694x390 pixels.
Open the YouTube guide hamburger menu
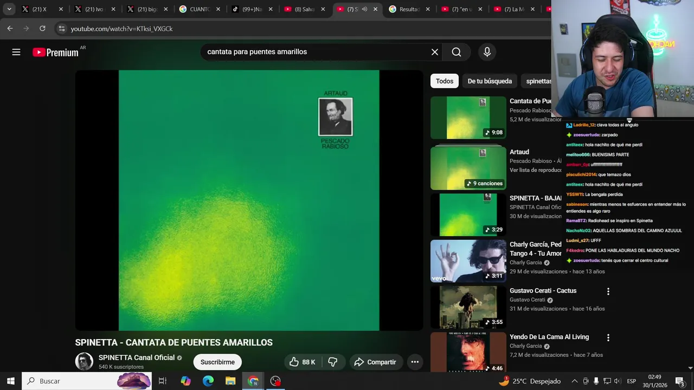[x=16, y=52]
